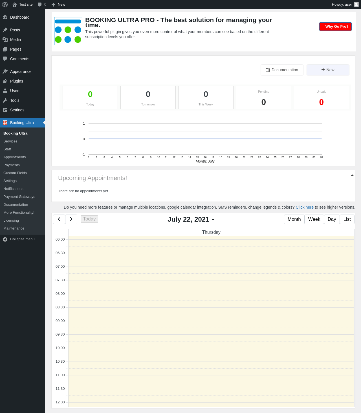Open the Plugins menu in the sidebar
361x413 pixels.
pyautogui.click(x=17, y=81)
